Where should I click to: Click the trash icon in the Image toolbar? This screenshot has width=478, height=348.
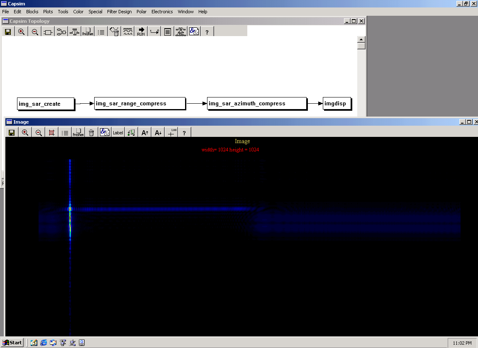pos(91,133)
